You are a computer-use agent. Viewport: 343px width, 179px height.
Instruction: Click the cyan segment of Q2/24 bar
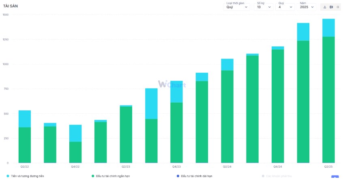pyautogui.click(x=227, y=65)
